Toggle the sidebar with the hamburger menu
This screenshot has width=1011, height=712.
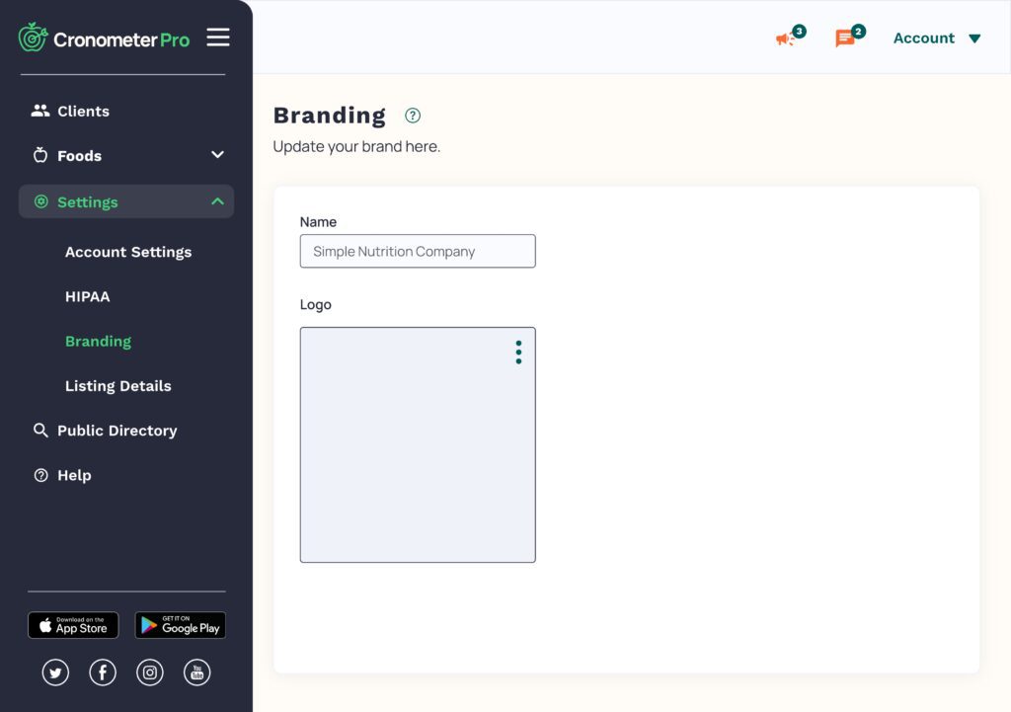click(217, 37)
